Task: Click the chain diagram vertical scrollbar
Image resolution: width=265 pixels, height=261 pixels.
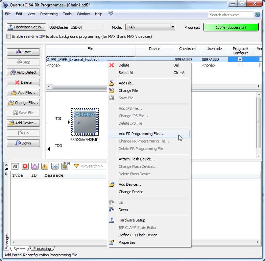Action: (259, 123)
